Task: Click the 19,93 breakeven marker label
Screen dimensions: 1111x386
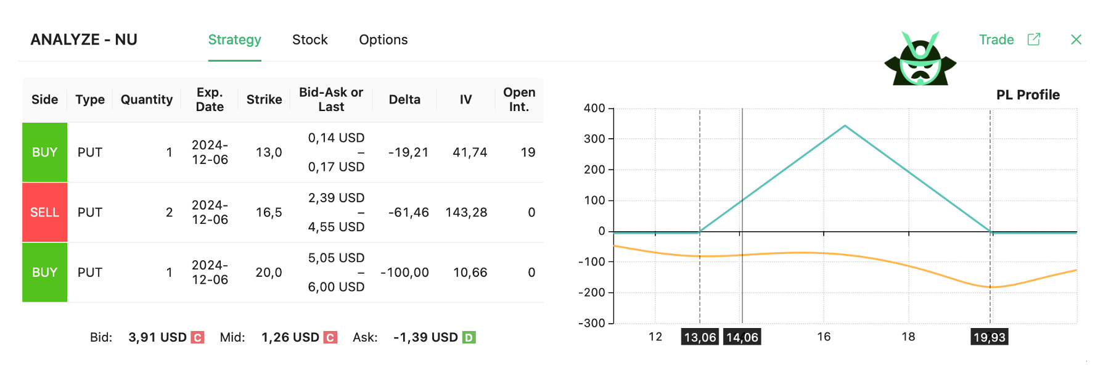Action: coord(990,337)
